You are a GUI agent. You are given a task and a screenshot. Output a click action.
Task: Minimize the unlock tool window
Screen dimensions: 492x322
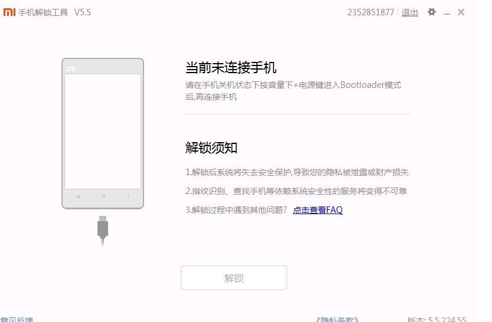point(447,12)
